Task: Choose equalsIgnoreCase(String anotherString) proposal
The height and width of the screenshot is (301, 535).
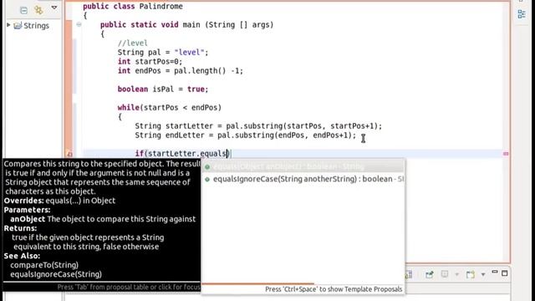Action: [x=303, y=179]
